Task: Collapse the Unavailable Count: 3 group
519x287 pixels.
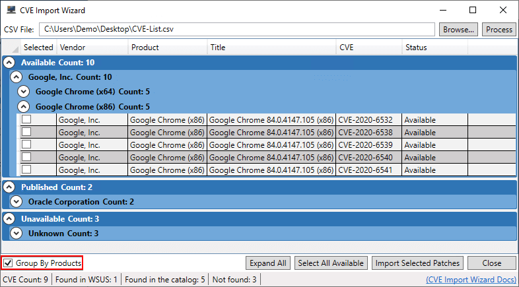Action: pyautogui.click(x=9, y=219)
